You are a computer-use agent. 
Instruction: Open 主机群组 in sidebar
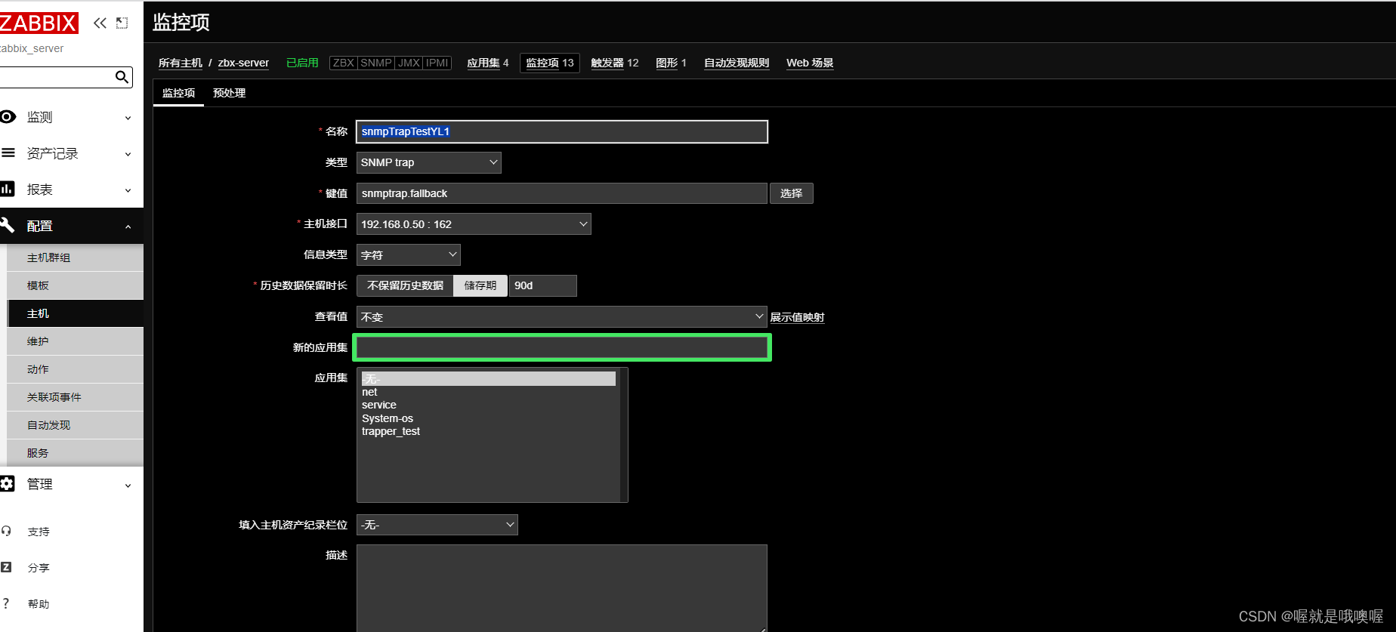(x=75, y=257)
